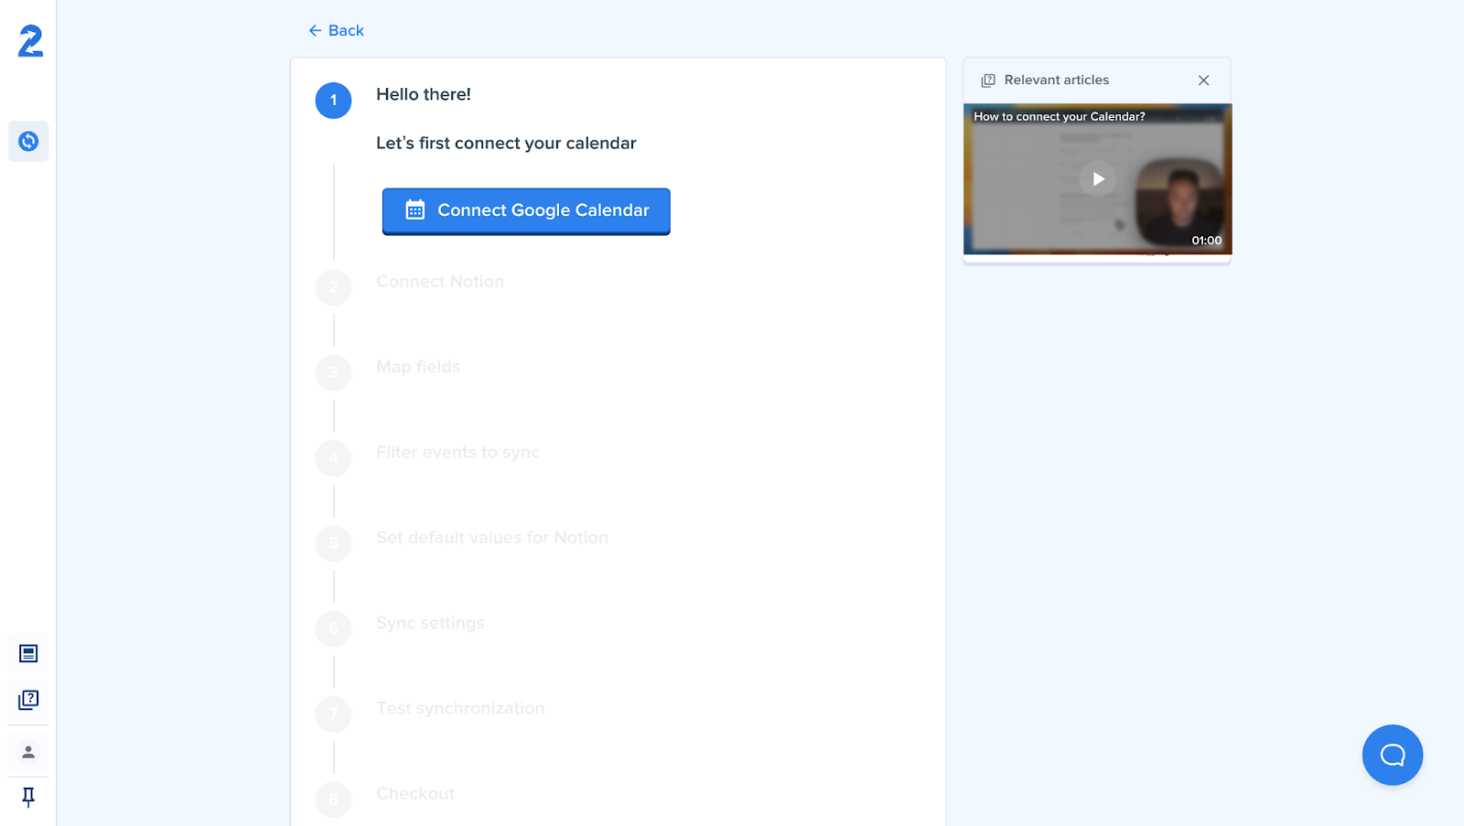Viewport: 1464px width, 826px height.
Task: Click the Relevant articles help icon
Action: point(988,80)
